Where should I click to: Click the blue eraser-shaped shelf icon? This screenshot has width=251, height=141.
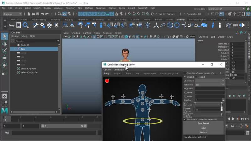[x=204, y=25]
